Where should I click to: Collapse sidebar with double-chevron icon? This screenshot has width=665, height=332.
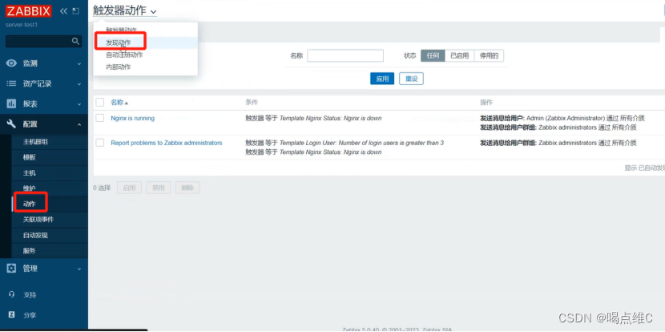click(x=63, y=11)
